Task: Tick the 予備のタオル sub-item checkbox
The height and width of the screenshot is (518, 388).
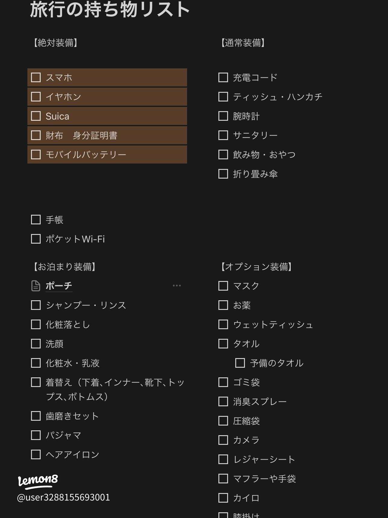Action: point(240,363)
